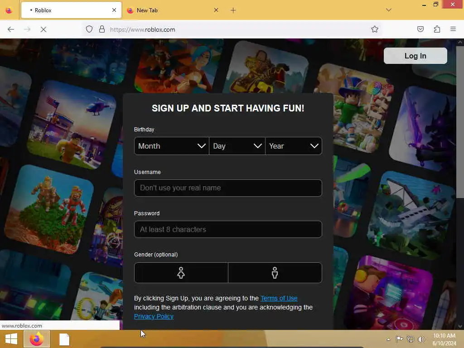Click the page's vertical scrollbar thumb

(x=460, y=122)
